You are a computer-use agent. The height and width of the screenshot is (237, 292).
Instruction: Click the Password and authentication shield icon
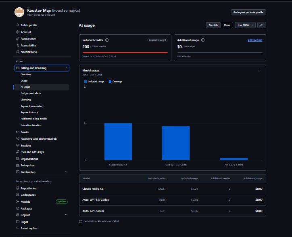tap(18, 138)
